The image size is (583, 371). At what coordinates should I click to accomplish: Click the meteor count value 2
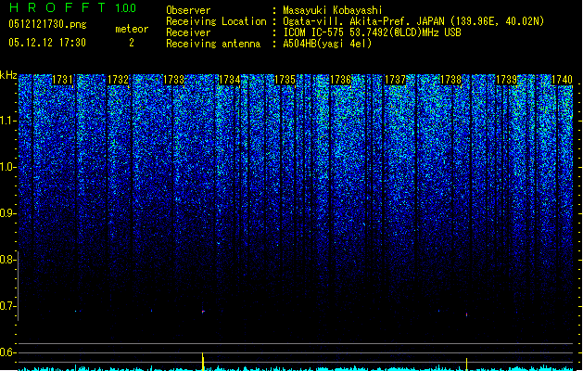[x=132, y=43]
